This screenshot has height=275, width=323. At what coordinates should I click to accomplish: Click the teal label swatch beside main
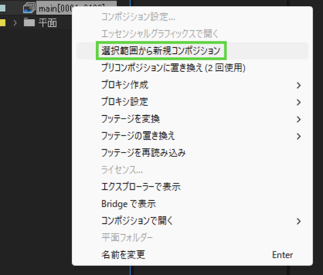click(3, 8)
